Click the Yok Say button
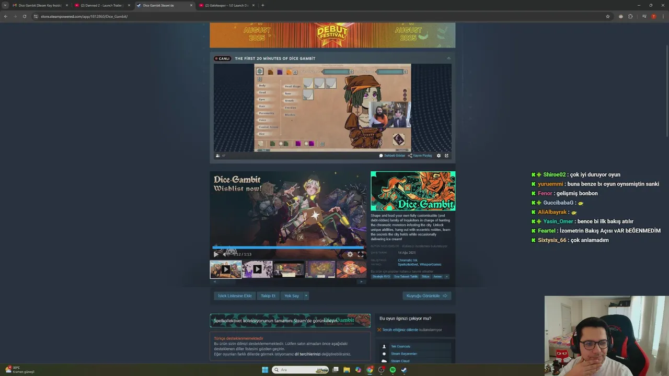The height and width of the screenshot is (376, 669). click(292, 296)
